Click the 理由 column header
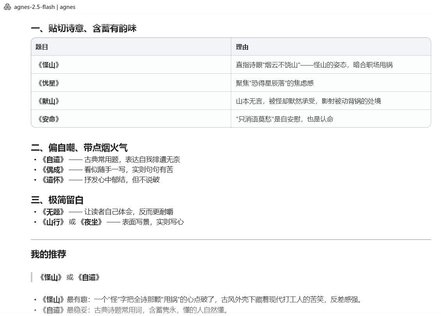The image size is (441, 316). coord(331,47)
